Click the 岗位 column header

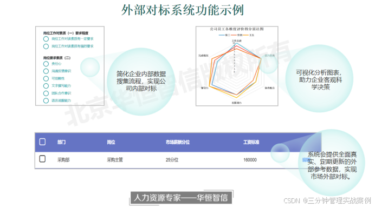pos(111,142)
